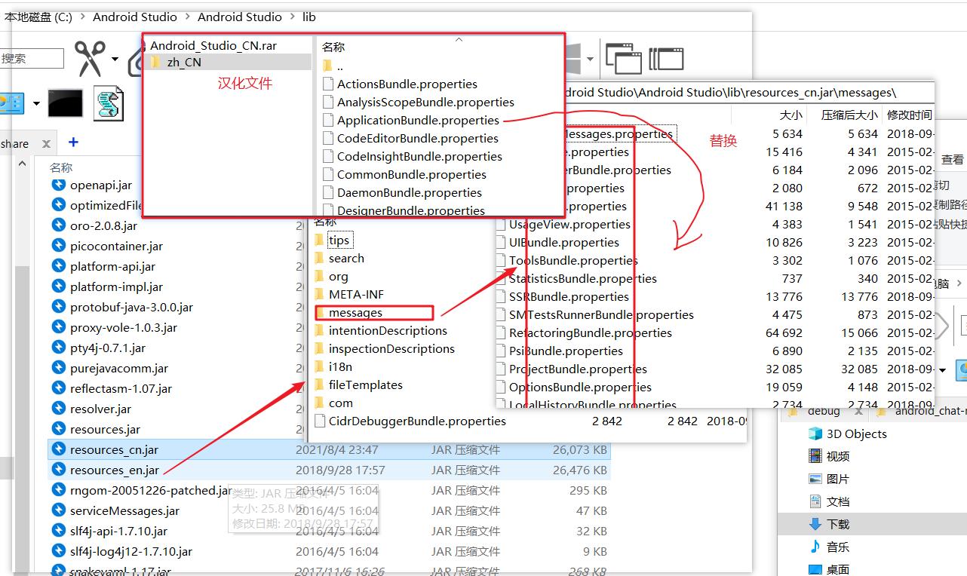Open 3D Objects in navigation pane

coord(847,434)
